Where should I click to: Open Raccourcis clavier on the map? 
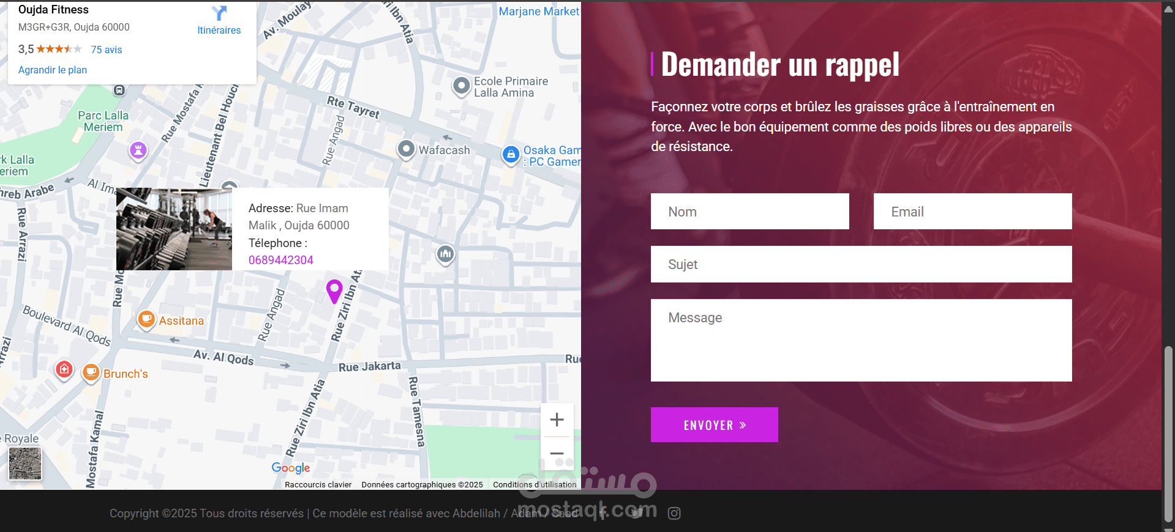click(318, 485)
